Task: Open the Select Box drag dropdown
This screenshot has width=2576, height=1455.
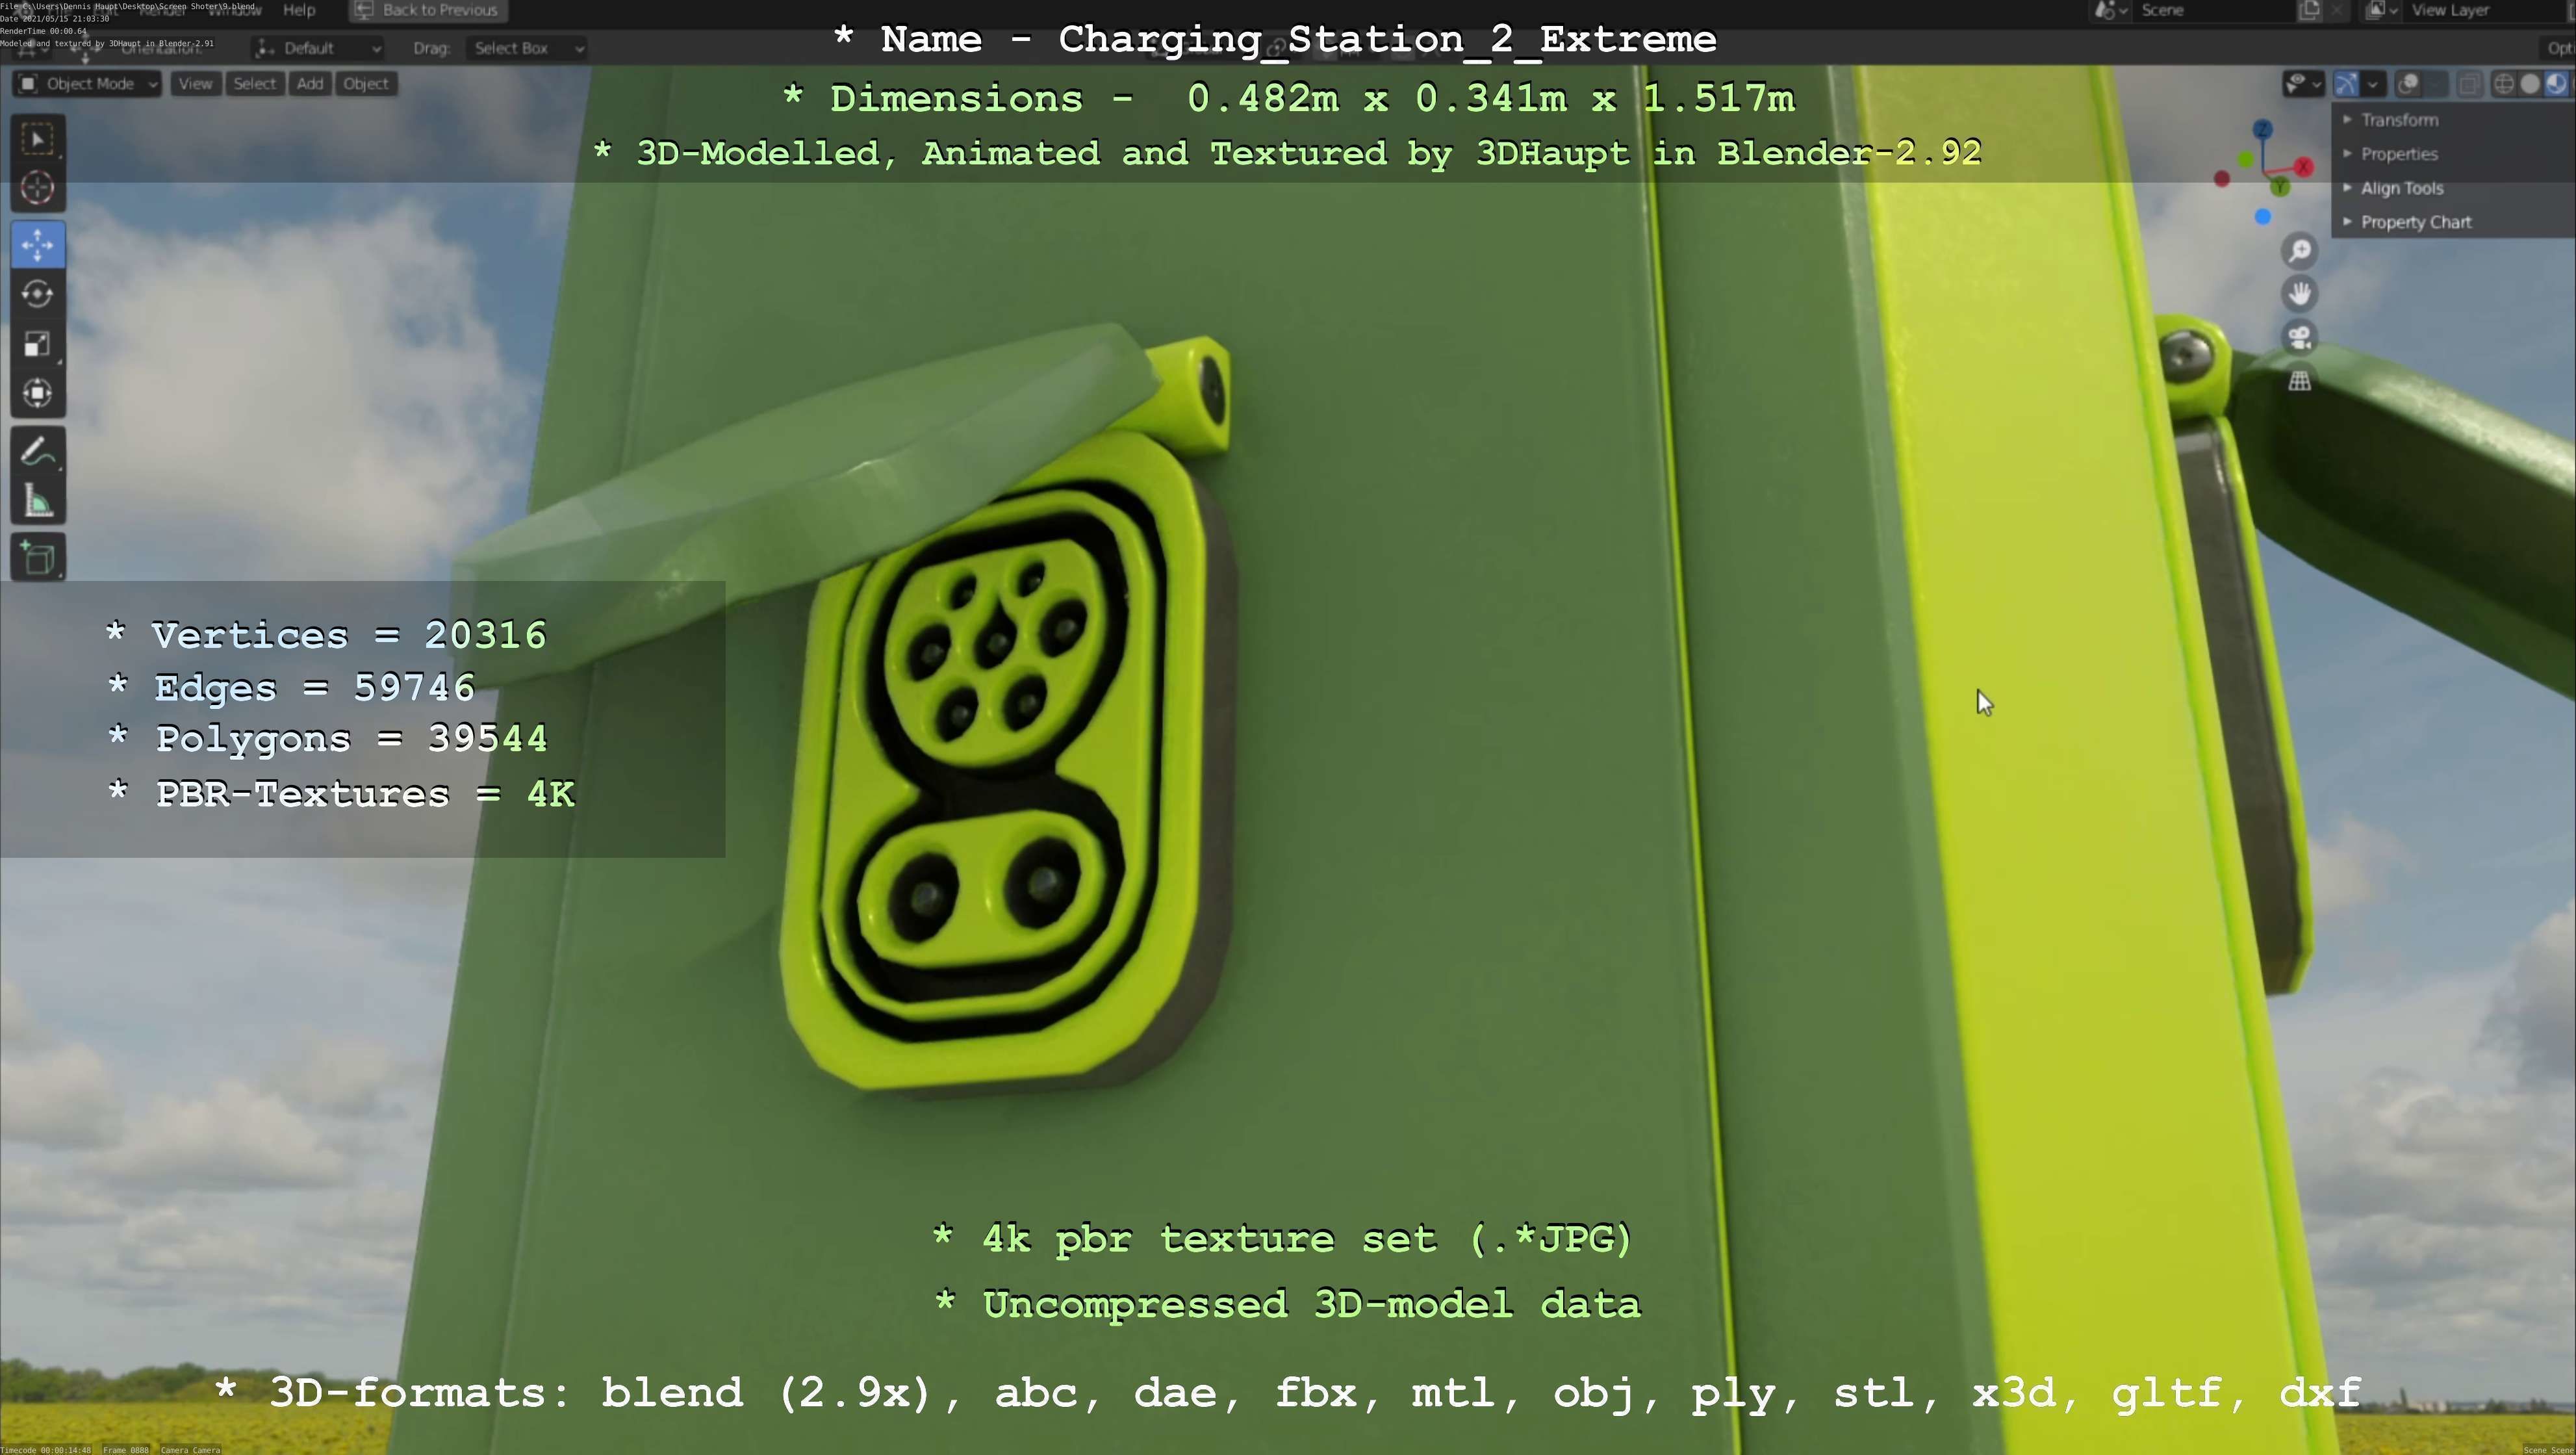Action: [526, 48]
